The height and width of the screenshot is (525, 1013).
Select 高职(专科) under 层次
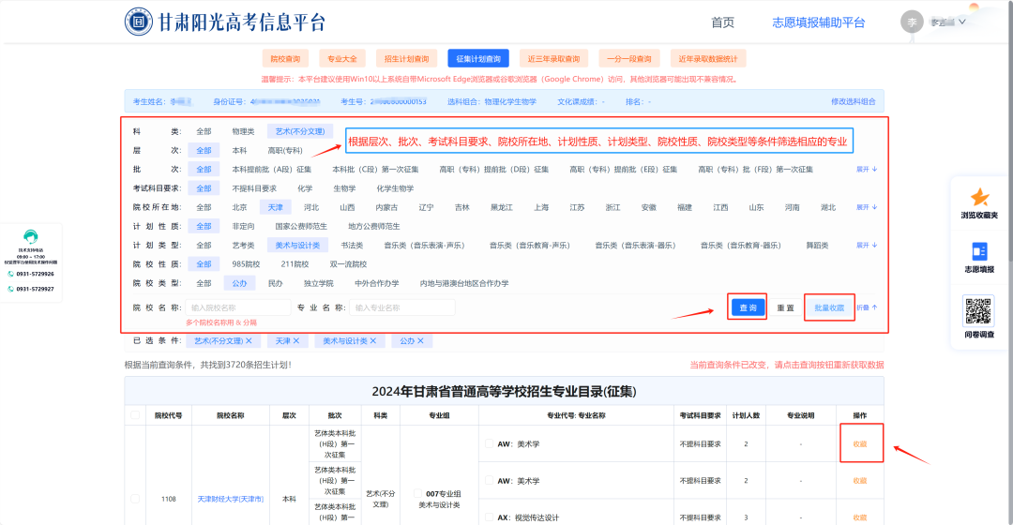pos(285,150)
